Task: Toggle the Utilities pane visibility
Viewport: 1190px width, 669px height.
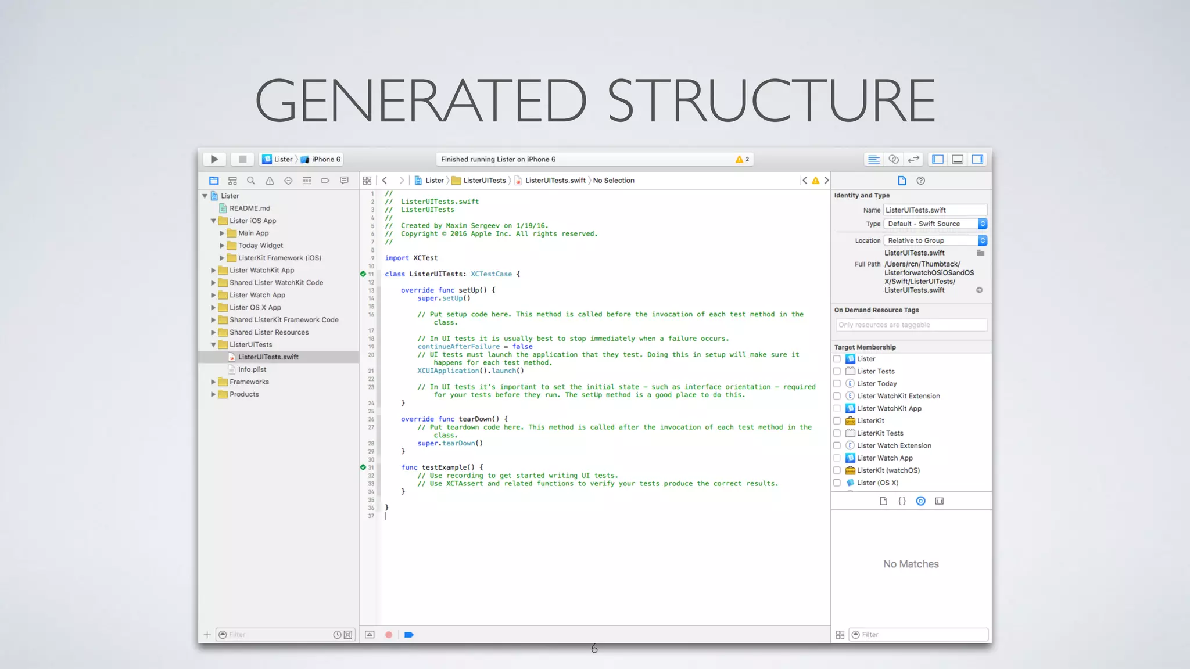Action: coord(977,159)
